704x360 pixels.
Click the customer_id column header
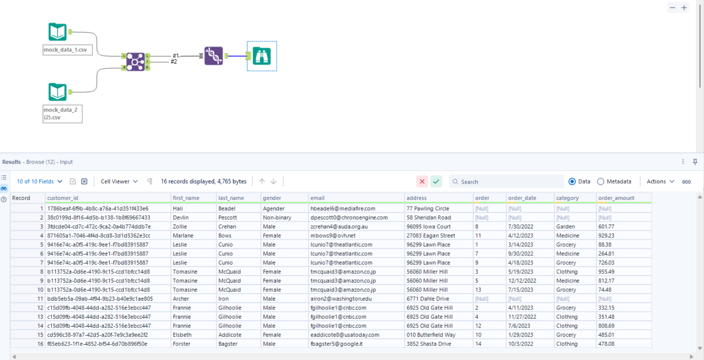click(x=62, y=198)
